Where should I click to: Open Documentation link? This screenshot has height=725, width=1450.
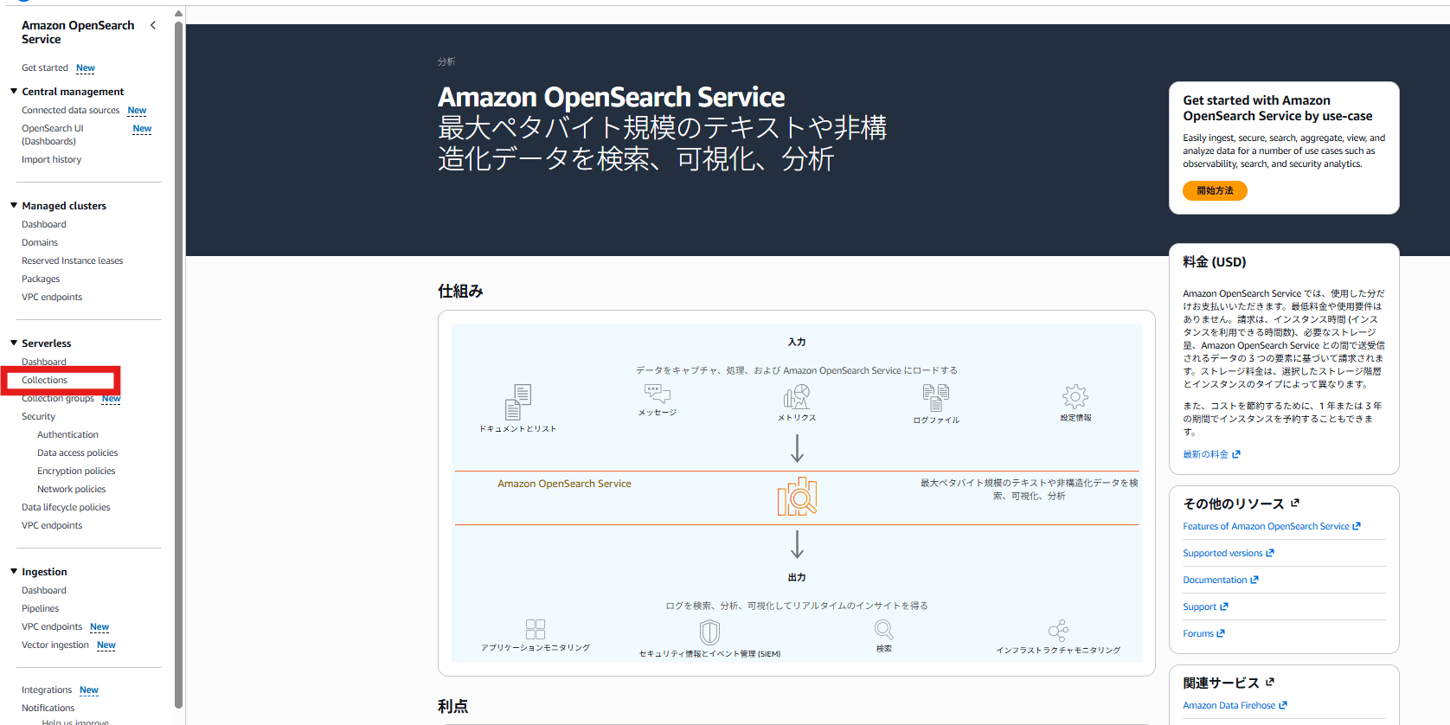(1221, 580)
